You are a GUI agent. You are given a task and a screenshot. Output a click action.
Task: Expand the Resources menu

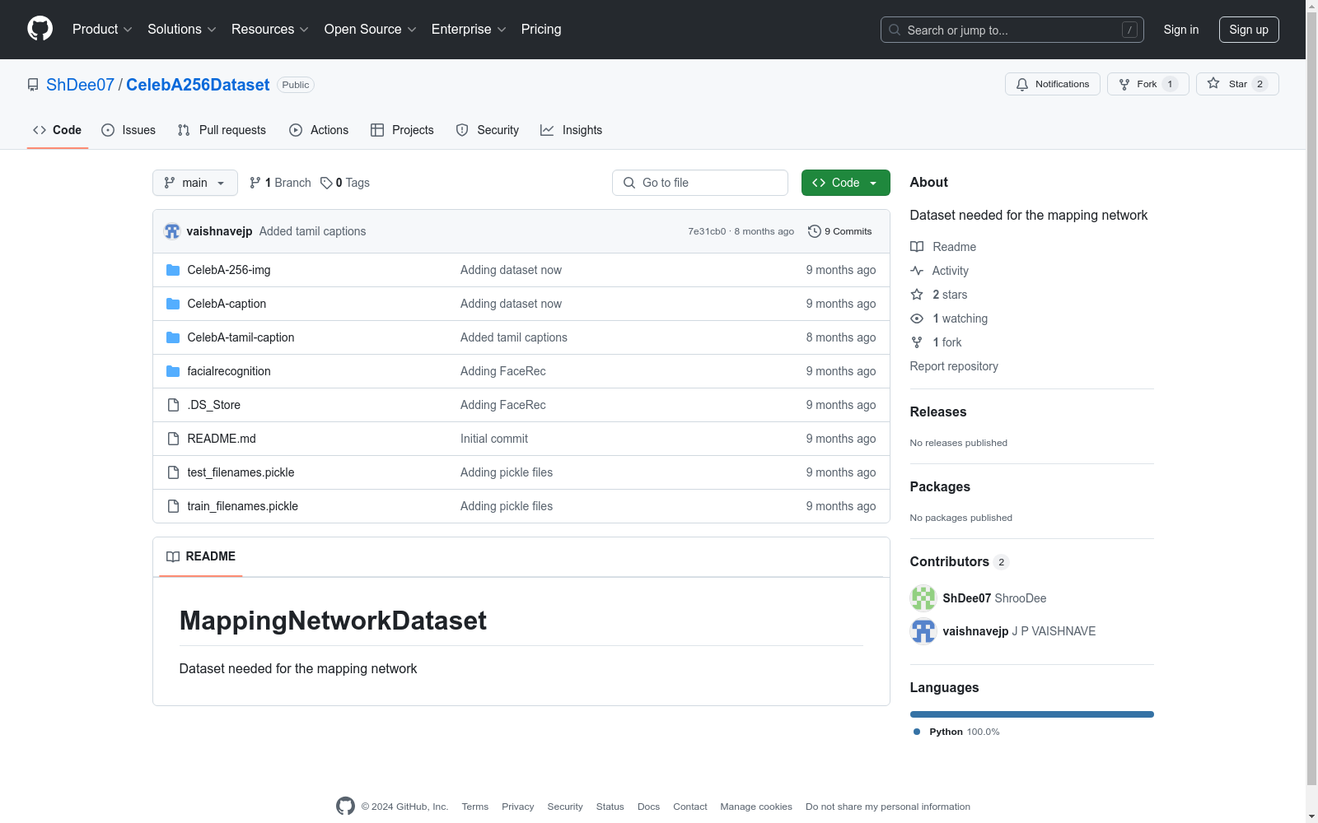[269, 29]
